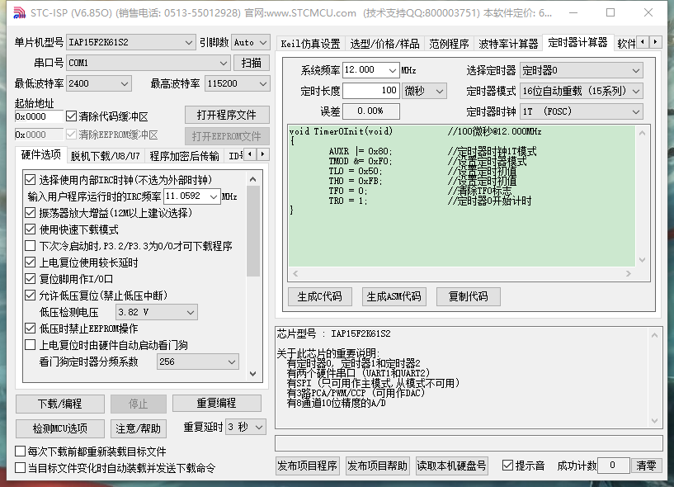The width and height of the screenshot is (674, 487).
Task: Click the 复制代码 button
Action: coord(468,296)
